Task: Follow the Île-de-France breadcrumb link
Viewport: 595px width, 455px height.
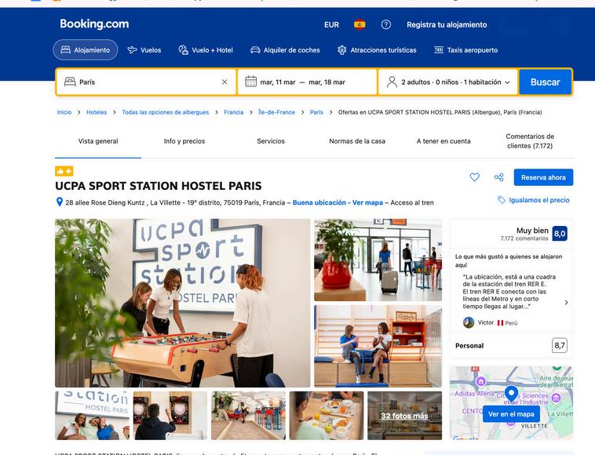Action: pyautogui.click(x=276, y=112)
